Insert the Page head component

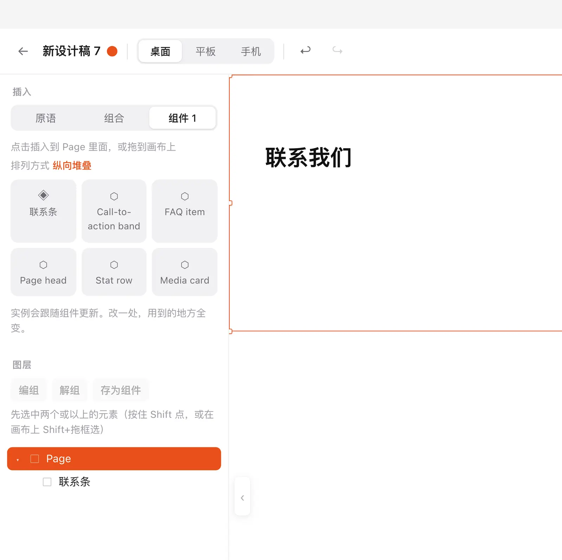click(x=44, y=272)
